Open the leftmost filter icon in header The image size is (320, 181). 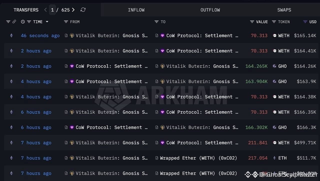pyautogui.click(x=8, y=22)
